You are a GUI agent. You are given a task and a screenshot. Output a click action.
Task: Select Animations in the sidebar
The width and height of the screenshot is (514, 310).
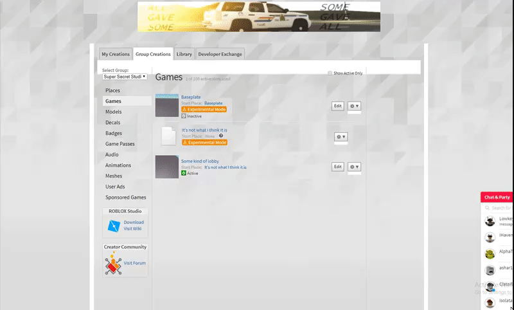point(118,165)
